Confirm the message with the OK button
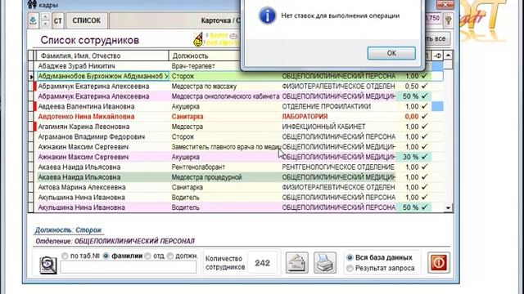Screen dimensions: 524x294 pos(391,53)
